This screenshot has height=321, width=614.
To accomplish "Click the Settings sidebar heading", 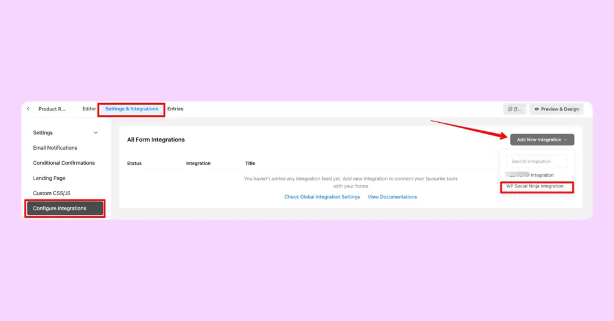I will (43, 133).
